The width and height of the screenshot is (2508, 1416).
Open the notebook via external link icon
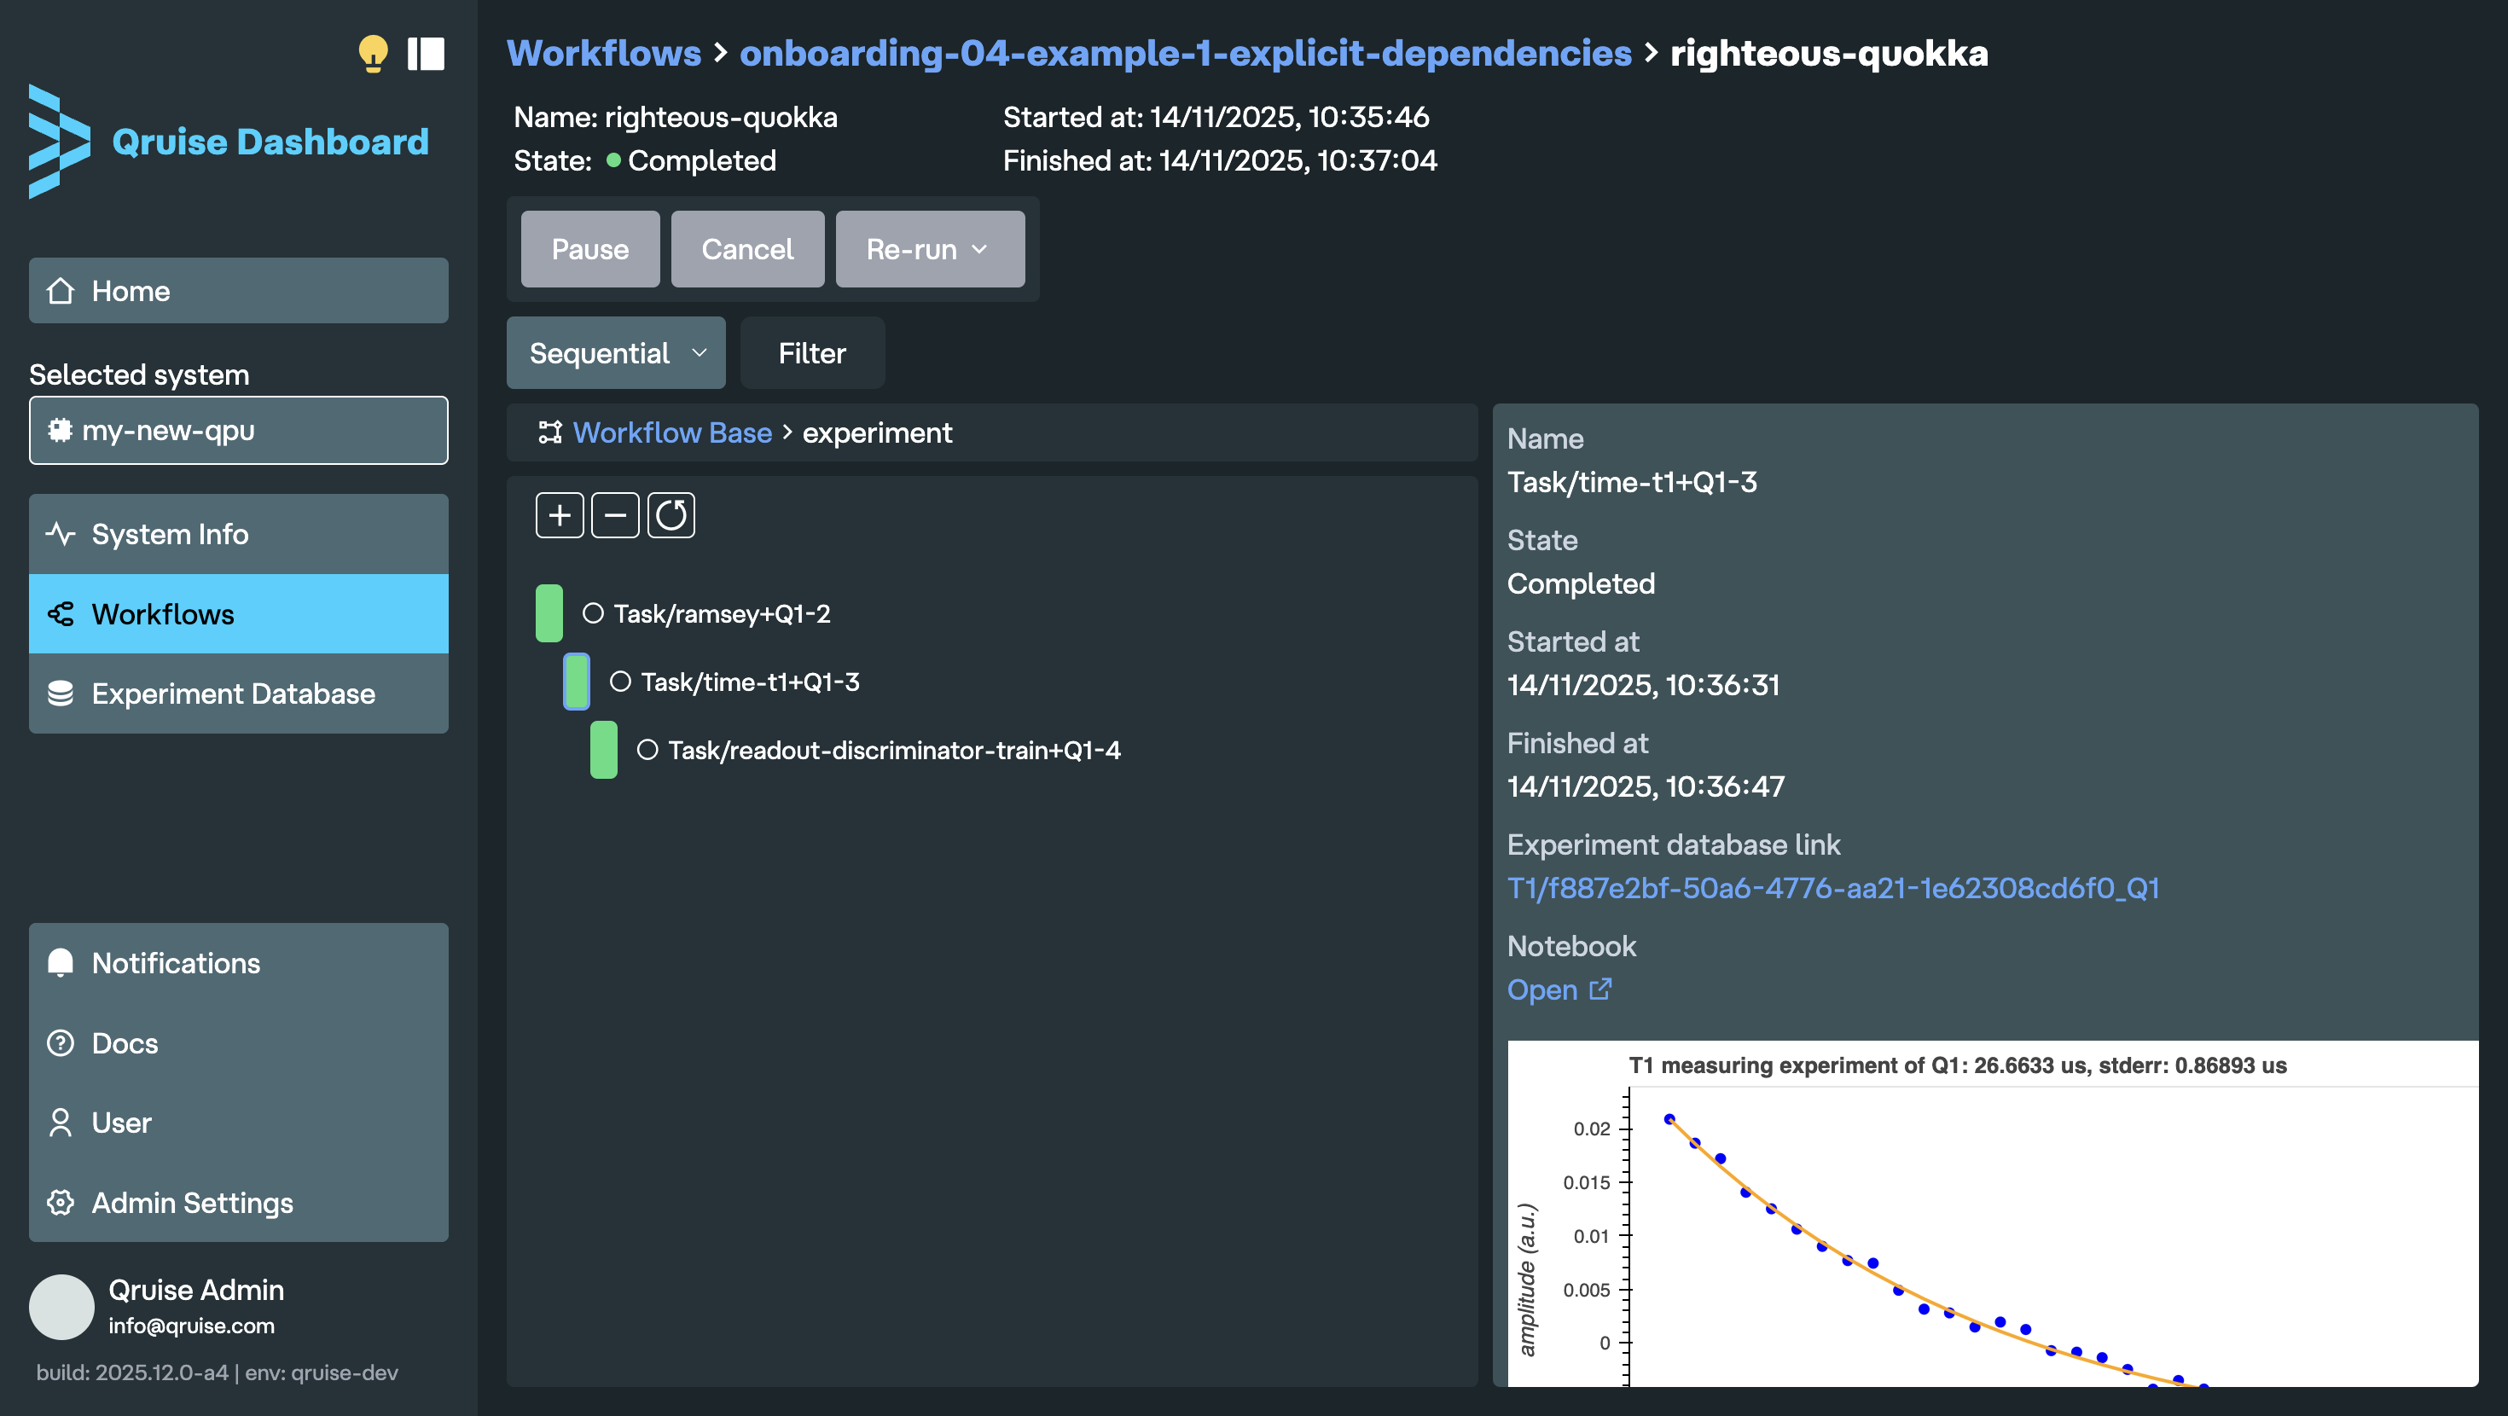(x=1599, y=989)
